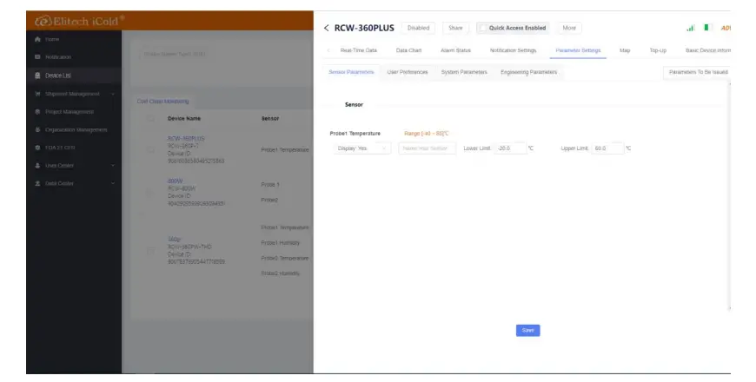Click the Data Center sidebar icon

click(37, 183)
